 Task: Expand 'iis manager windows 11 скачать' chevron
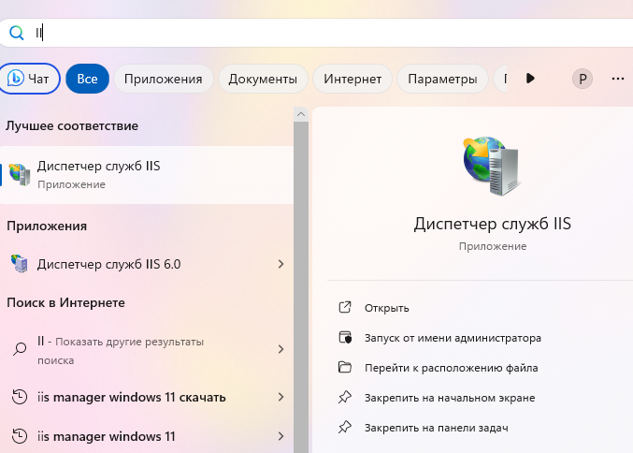click(x=281, y=397)
